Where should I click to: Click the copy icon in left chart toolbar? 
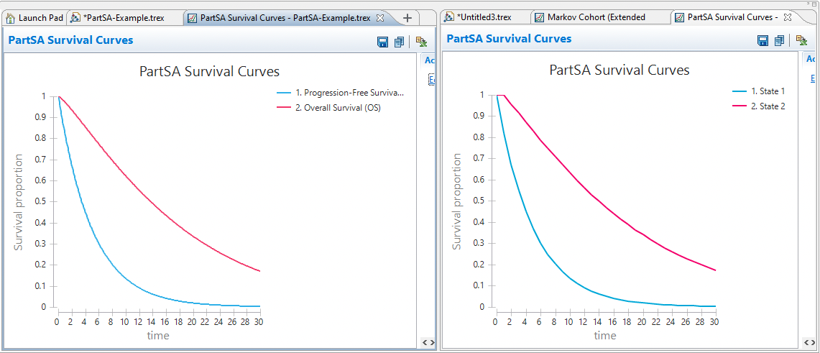pyautogui.click(x=399, y=42)
